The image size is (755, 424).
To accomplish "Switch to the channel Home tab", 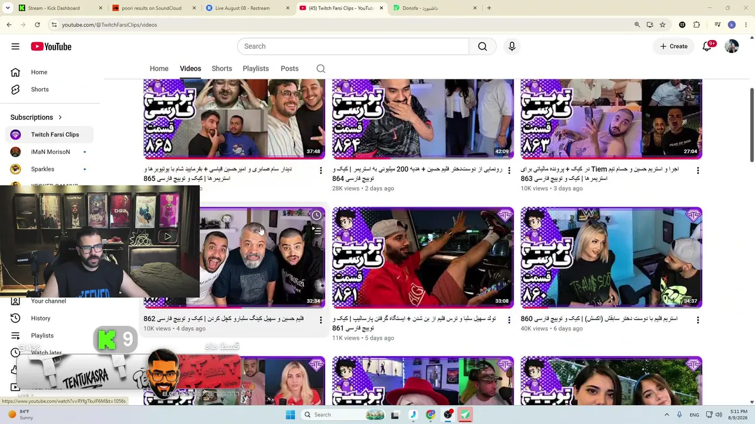I will tap(159, 69).
